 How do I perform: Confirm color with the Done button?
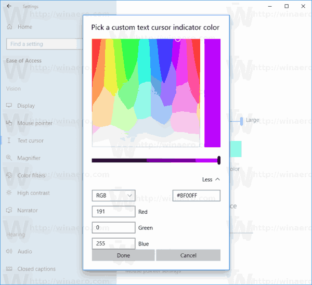[x=123, y=255]
